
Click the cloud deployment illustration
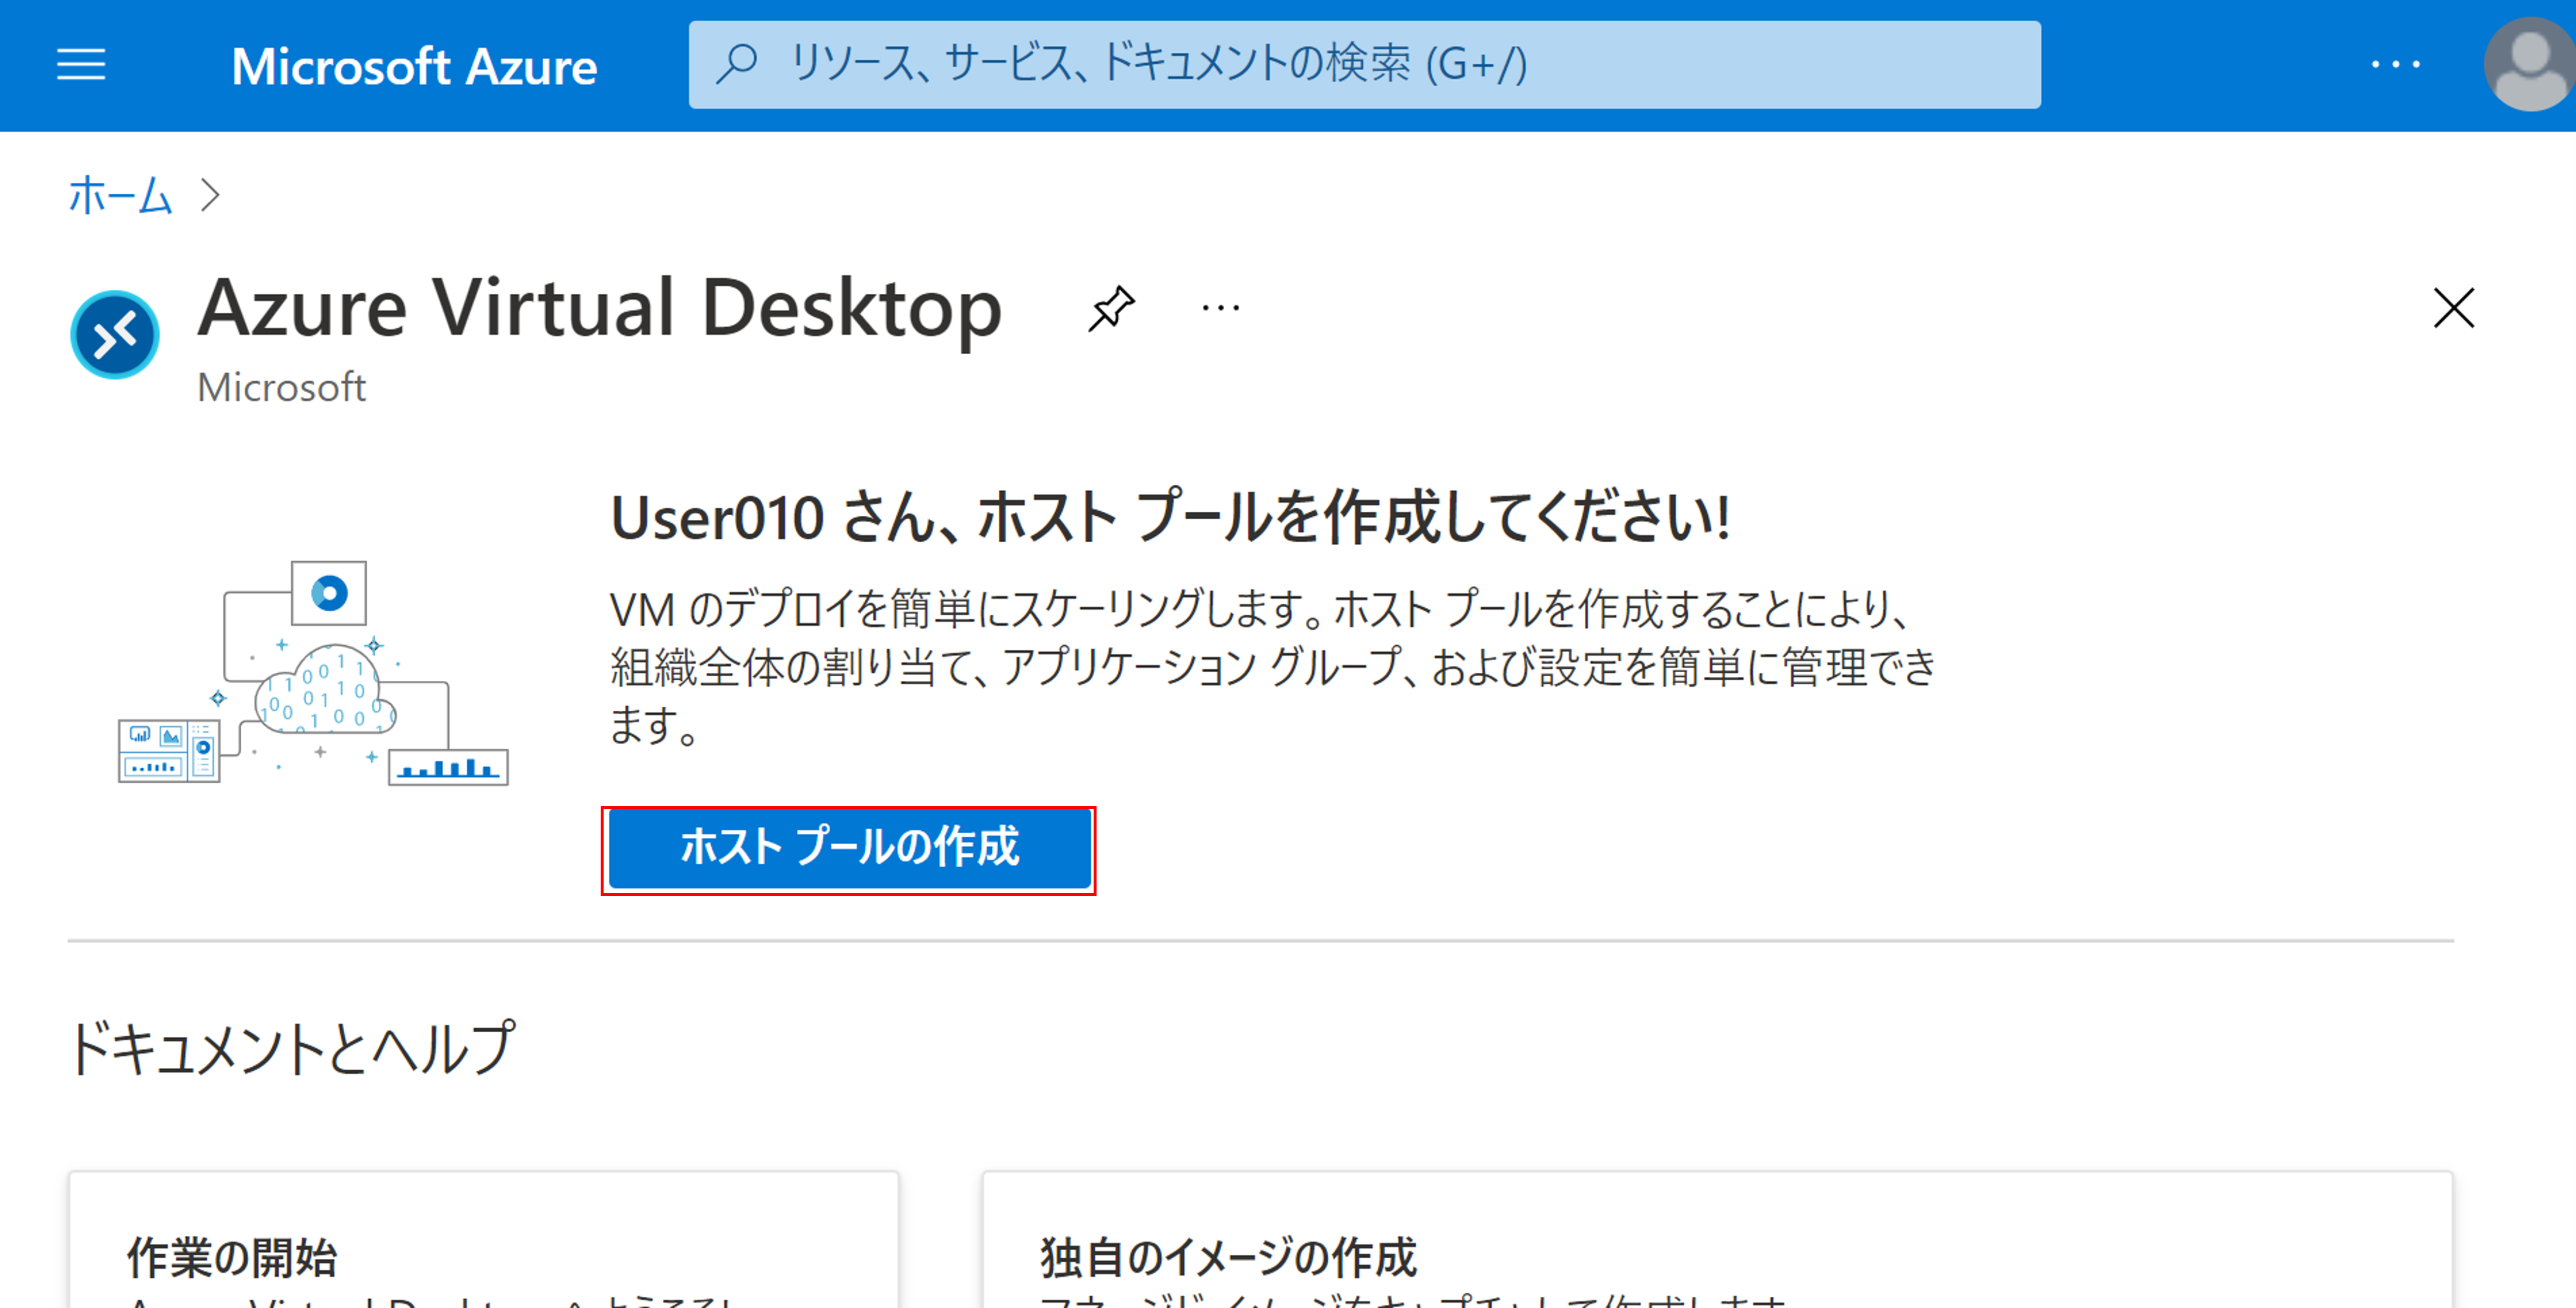pos(314,674)
